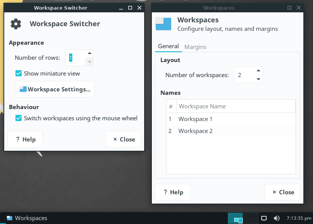Disable Switch workspaces using the mouse wheel
This screenshot has width=313, height=224.
tap(19, 118)
